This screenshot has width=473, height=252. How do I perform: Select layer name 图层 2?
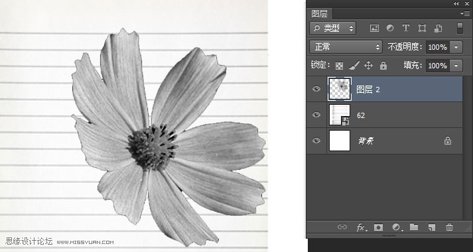click(368, 90)
